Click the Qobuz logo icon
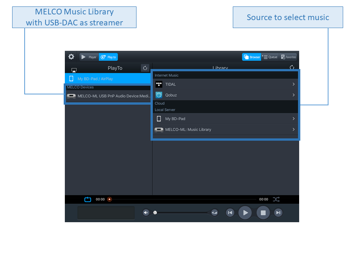 (x=159, y=95)
